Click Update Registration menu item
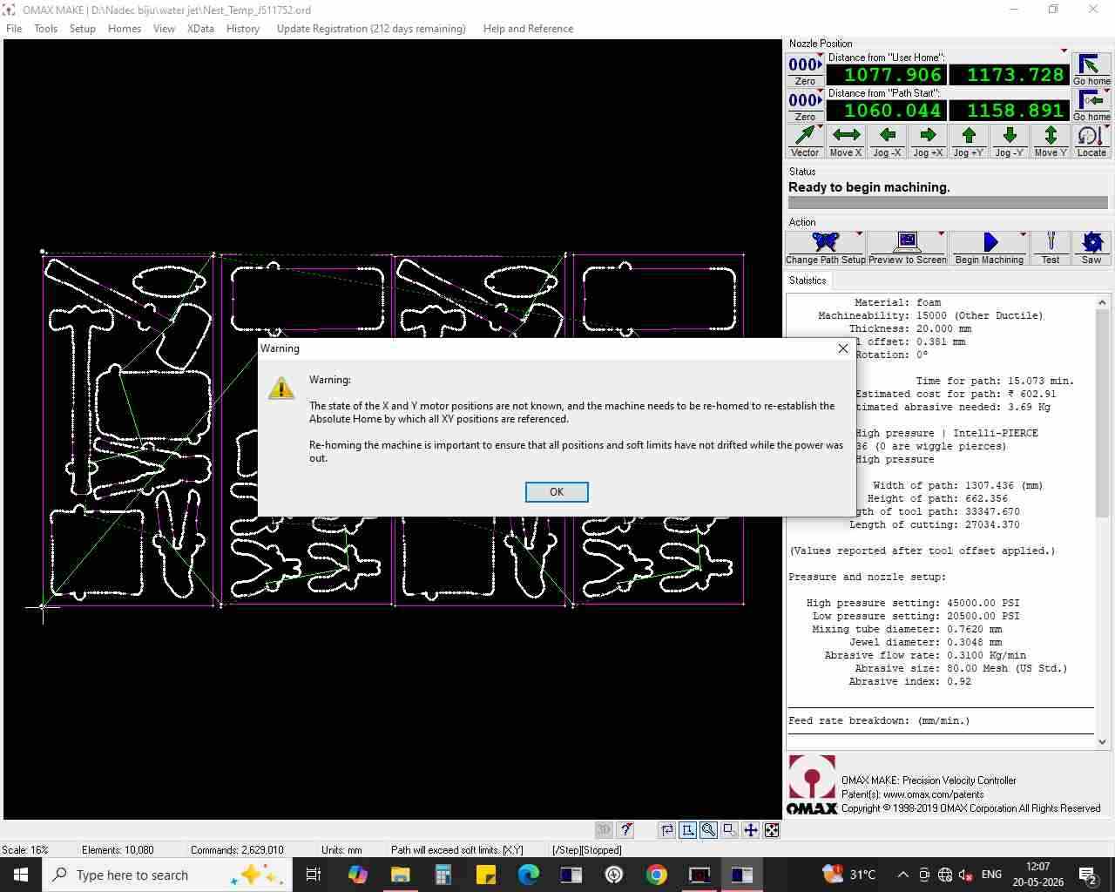Screen dimensions: 1115x892 (x=371, y=29)
